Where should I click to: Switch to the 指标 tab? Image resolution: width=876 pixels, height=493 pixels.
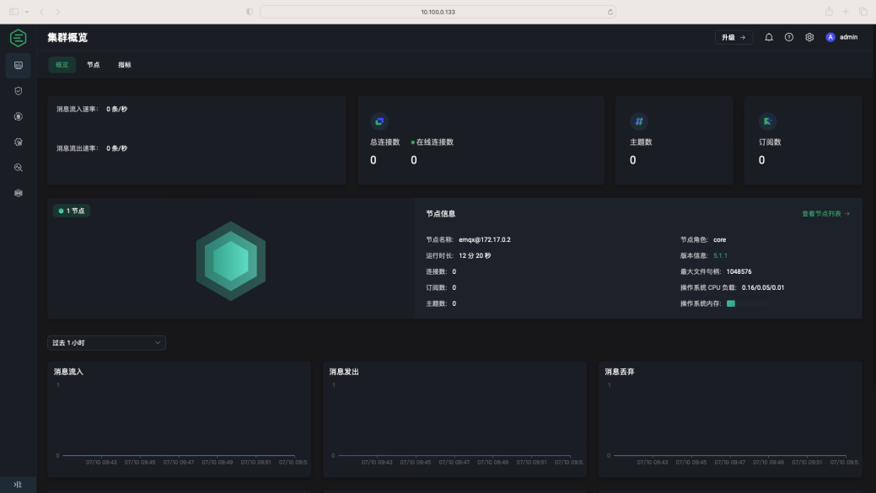click(124, 65)
